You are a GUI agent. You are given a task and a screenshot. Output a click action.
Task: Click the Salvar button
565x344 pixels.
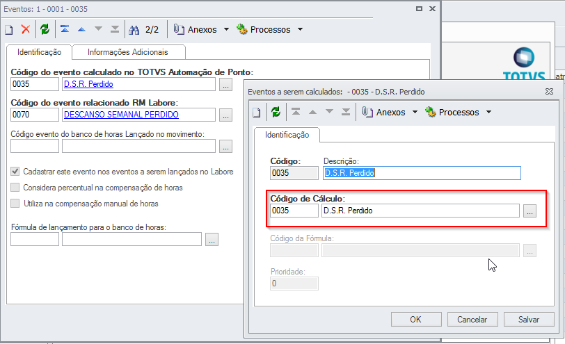pyautogui.click(x=529, y=319)
